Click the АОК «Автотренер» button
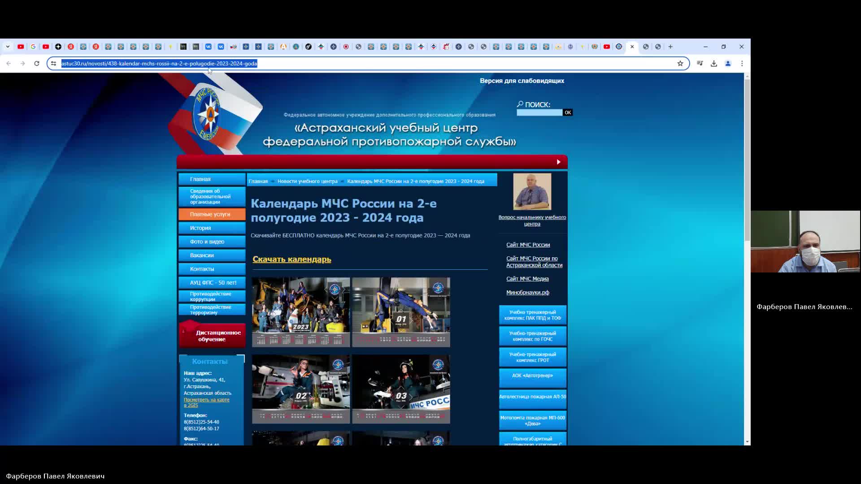861x484 pixels. coord(533,378)
